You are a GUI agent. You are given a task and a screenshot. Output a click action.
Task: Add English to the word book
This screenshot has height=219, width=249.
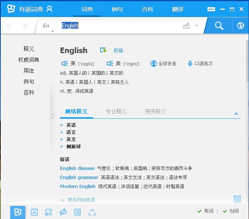click(103, 50)
